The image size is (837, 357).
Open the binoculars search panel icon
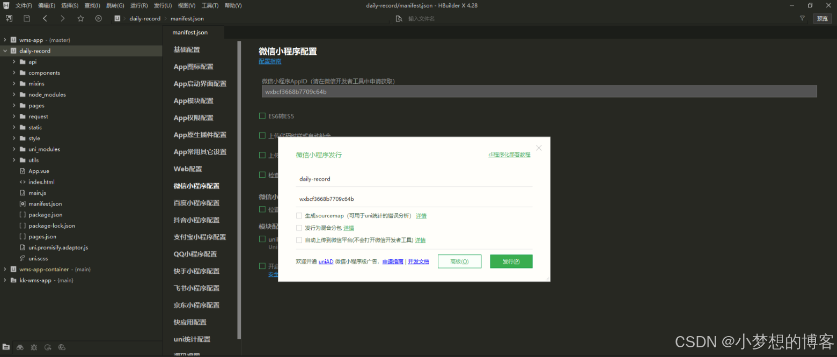[x=20, y=347]
